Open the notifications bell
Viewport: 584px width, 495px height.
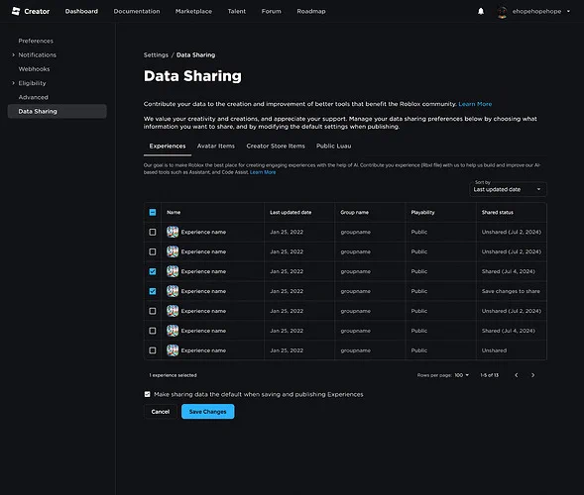(x=481, y=11)
